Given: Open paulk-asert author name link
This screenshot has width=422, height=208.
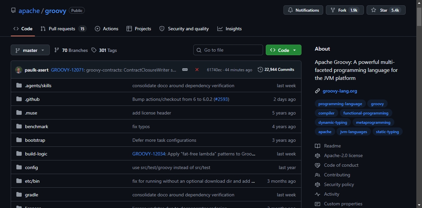Looking at the screenshot, I should [36, 70].
